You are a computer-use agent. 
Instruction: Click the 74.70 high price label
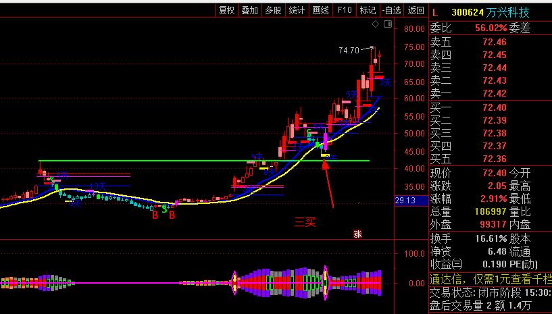[349, 51]
